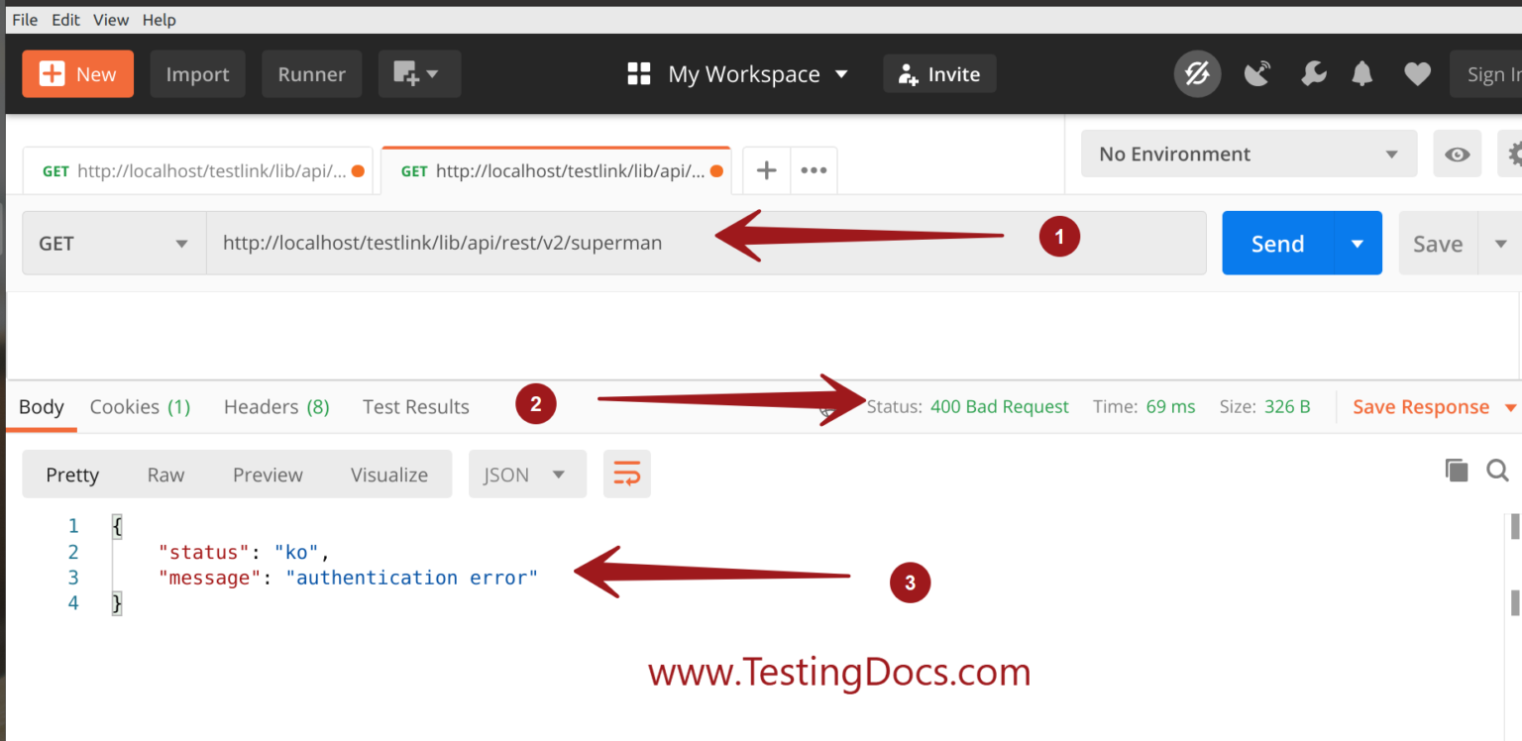
Task: Open the No Environment dropdown
Action: tap(1248, 154)
